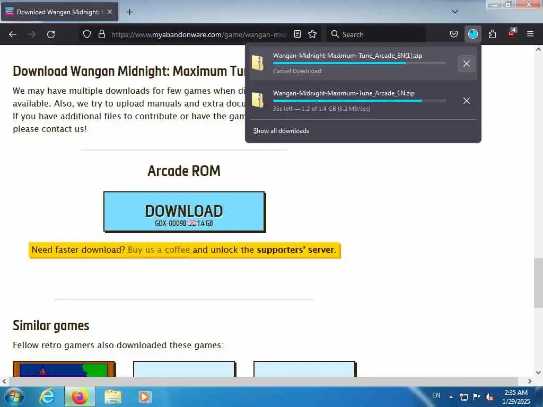Click the address bar URL field
Screen dimensions: 543x407
tap(199, 34)
